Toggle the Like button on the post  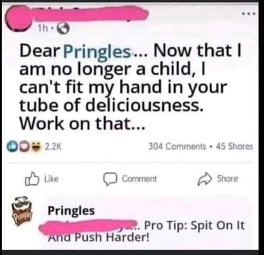click(x=42, y=179)
